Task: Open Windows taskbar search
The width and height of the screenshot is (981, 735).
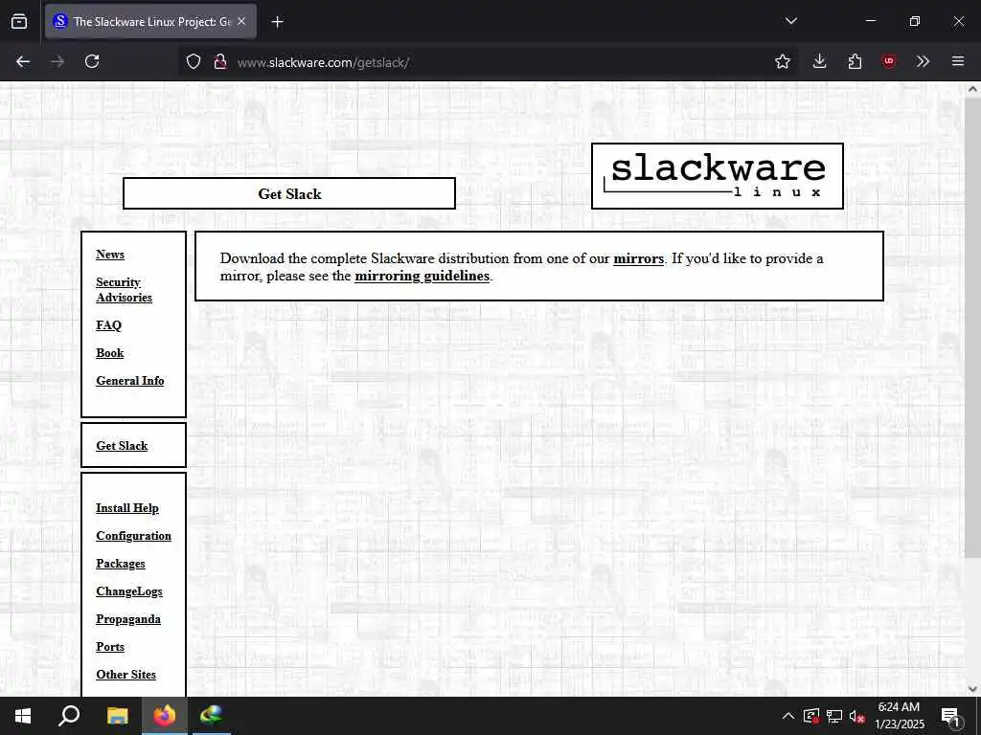Action: tap(69, 716)
